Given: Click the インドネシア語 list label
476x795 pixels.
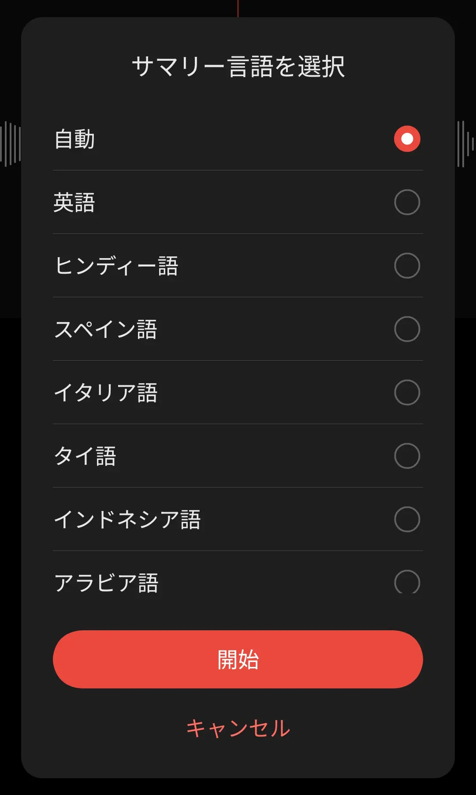Looking at the screenshot, I should click(127, 520).
